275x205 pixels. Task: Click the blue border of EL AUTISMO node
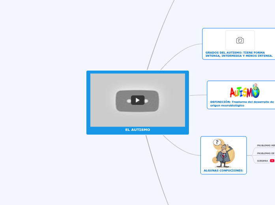[88, 102]
